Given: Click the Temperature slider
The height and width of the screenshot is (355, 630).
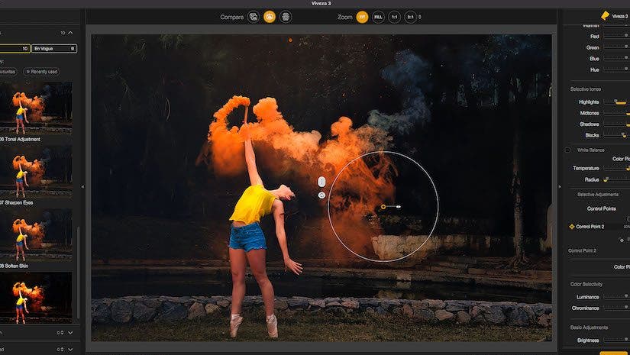Looking at the screenshot, I should 616,168.
